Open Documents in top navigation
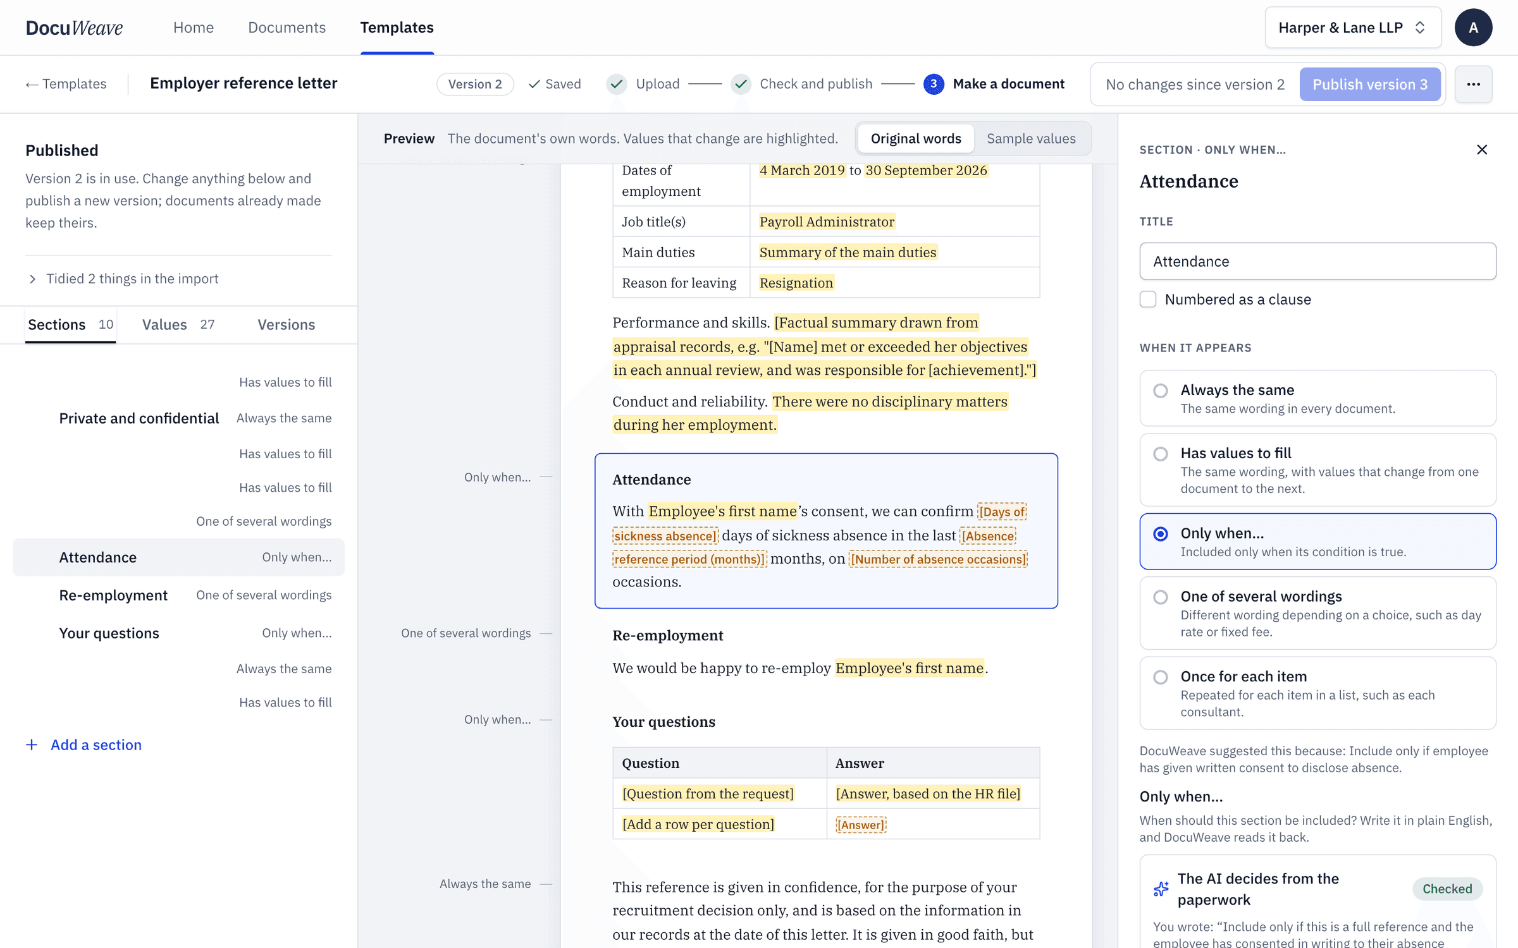 tap(287, 28)
